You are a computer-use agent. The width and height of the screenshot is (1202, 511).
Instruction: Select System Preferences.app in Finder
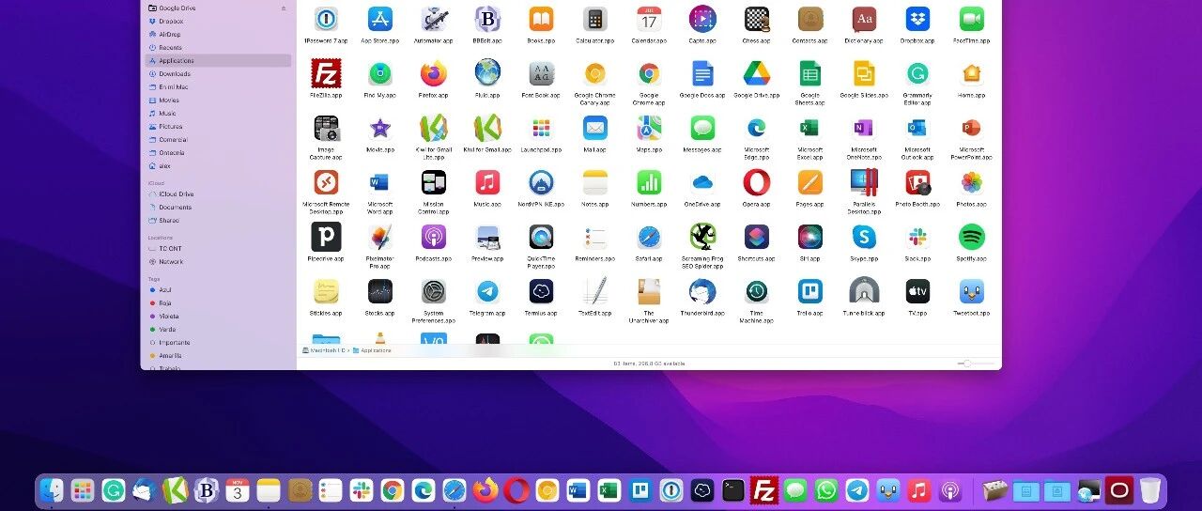(x=434, y=291)
